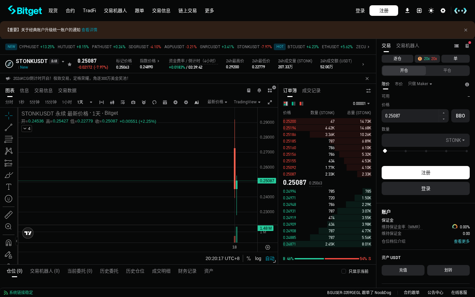Screen dimensions: 475x297
Task: Add STONKUSDT to favorites with star
Action: click(x=70, y=64)
